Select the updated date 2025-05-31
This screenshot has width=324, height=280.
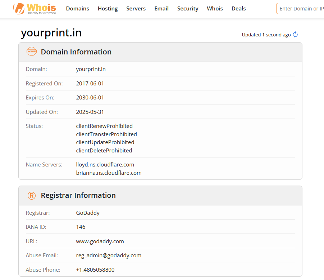pyautogui.click(x=90, y=112)
